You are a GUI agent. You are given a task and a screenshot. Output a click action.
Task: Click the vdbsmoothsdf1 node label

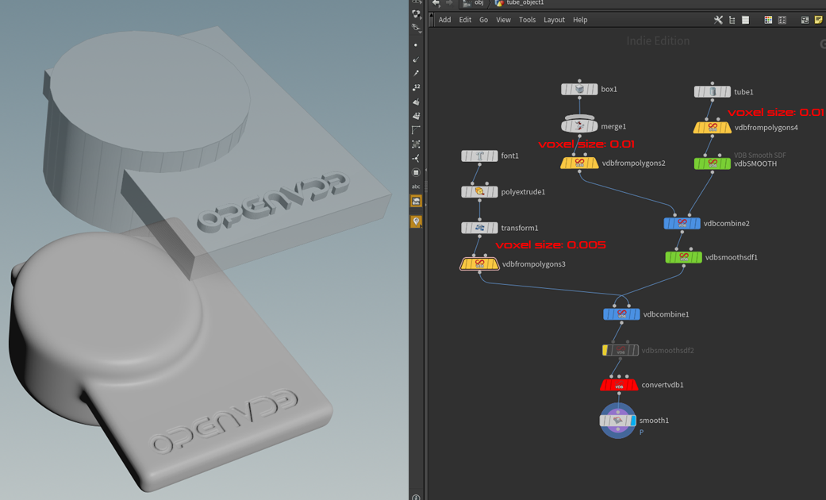click(x=731, y=258)
